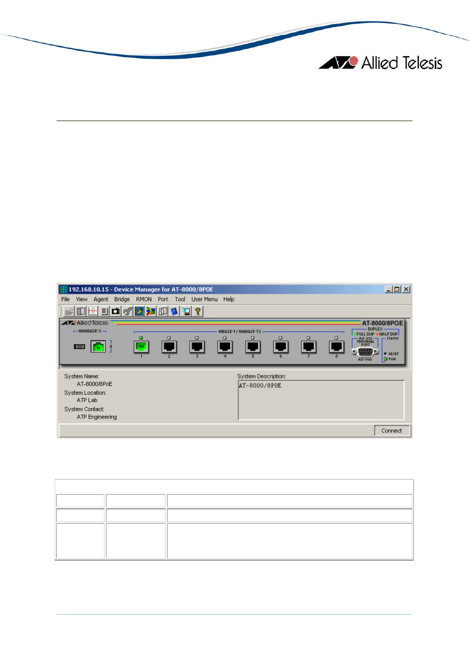Image resolution: width=470 pixels, height=665 pixels.
Task: Open the Port menu
Action: (x=163, y=299)
